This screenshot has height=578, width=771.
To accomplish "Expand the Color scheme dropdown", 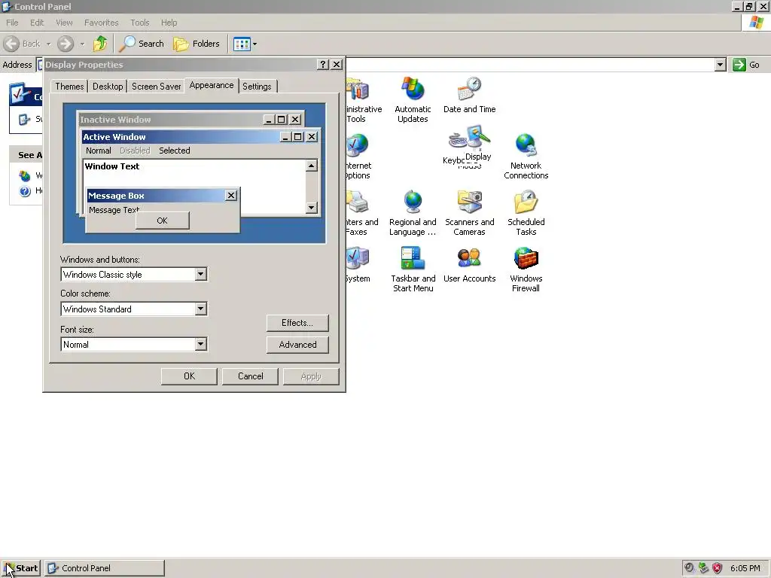I will point(200,309).
